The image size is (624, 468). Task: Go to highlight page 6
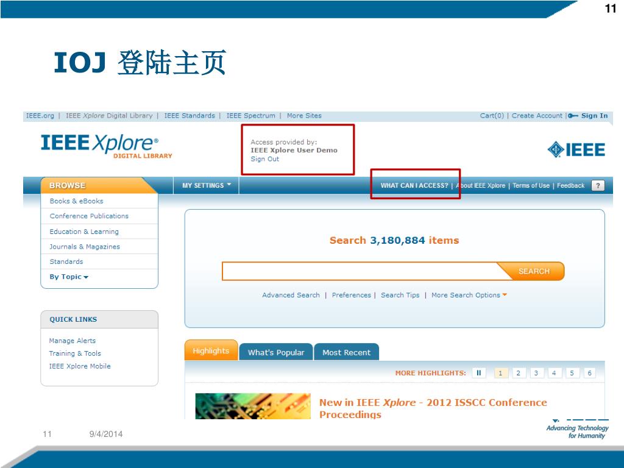click(x=590, y=373)
